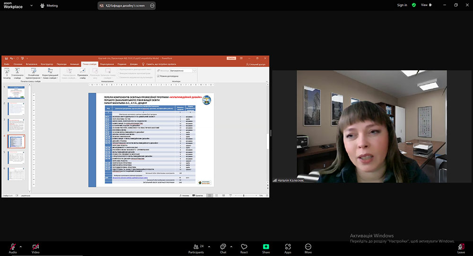Image resolution: width=473 pixels, height=256 pixels.
Task: Open the 'Файл' tab
Action: (x=7, y=64)
